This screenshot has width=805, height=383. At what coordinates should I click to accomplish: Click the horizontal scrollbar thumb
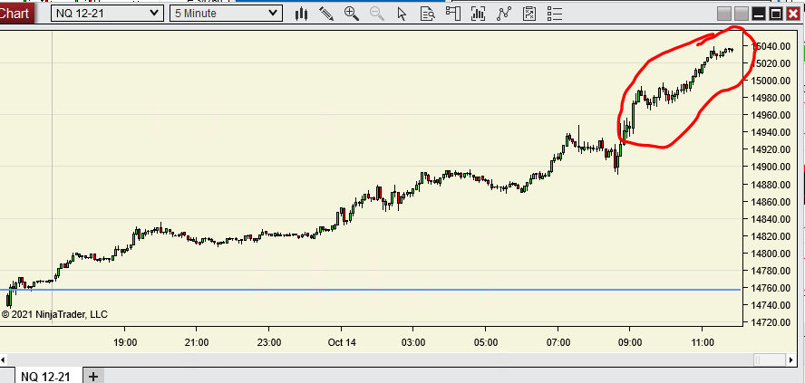(770, 360)
